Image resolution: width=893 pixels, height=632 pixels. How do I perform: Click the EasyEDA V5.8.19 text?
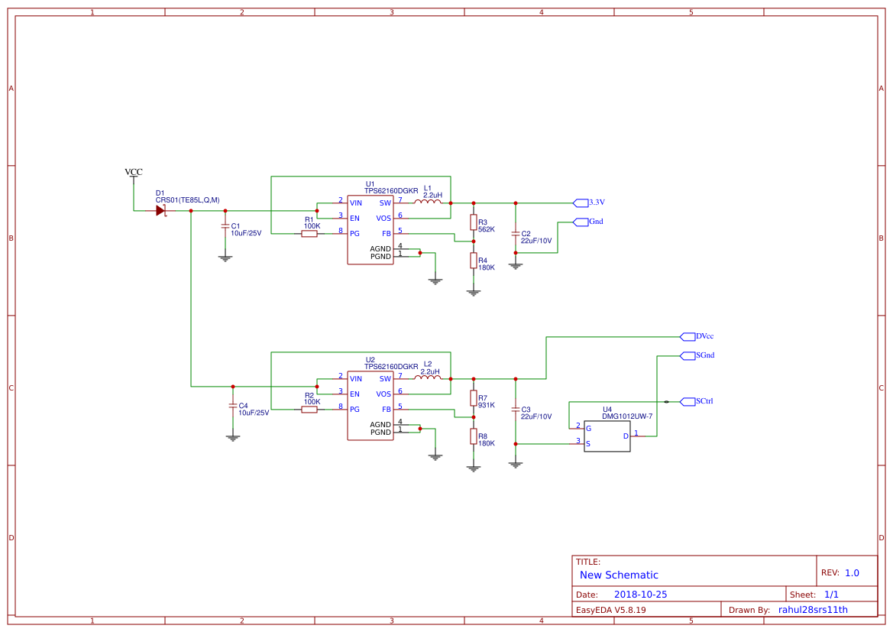click(x=610, y=610)
